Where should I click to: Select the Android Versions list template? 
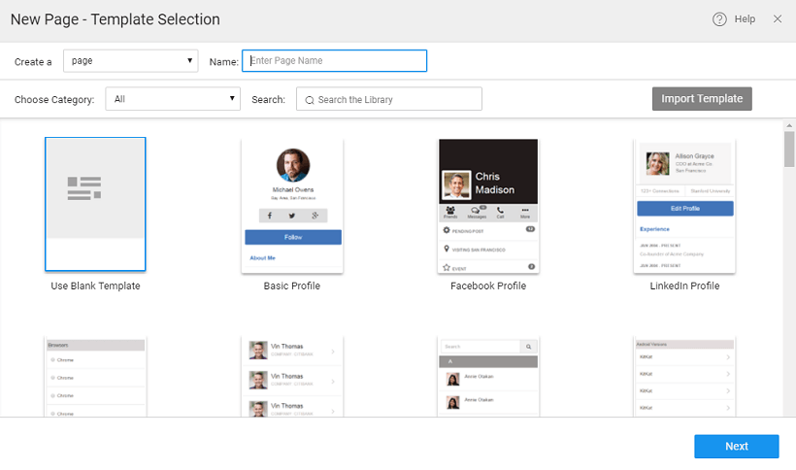click(x=684, y=377)
